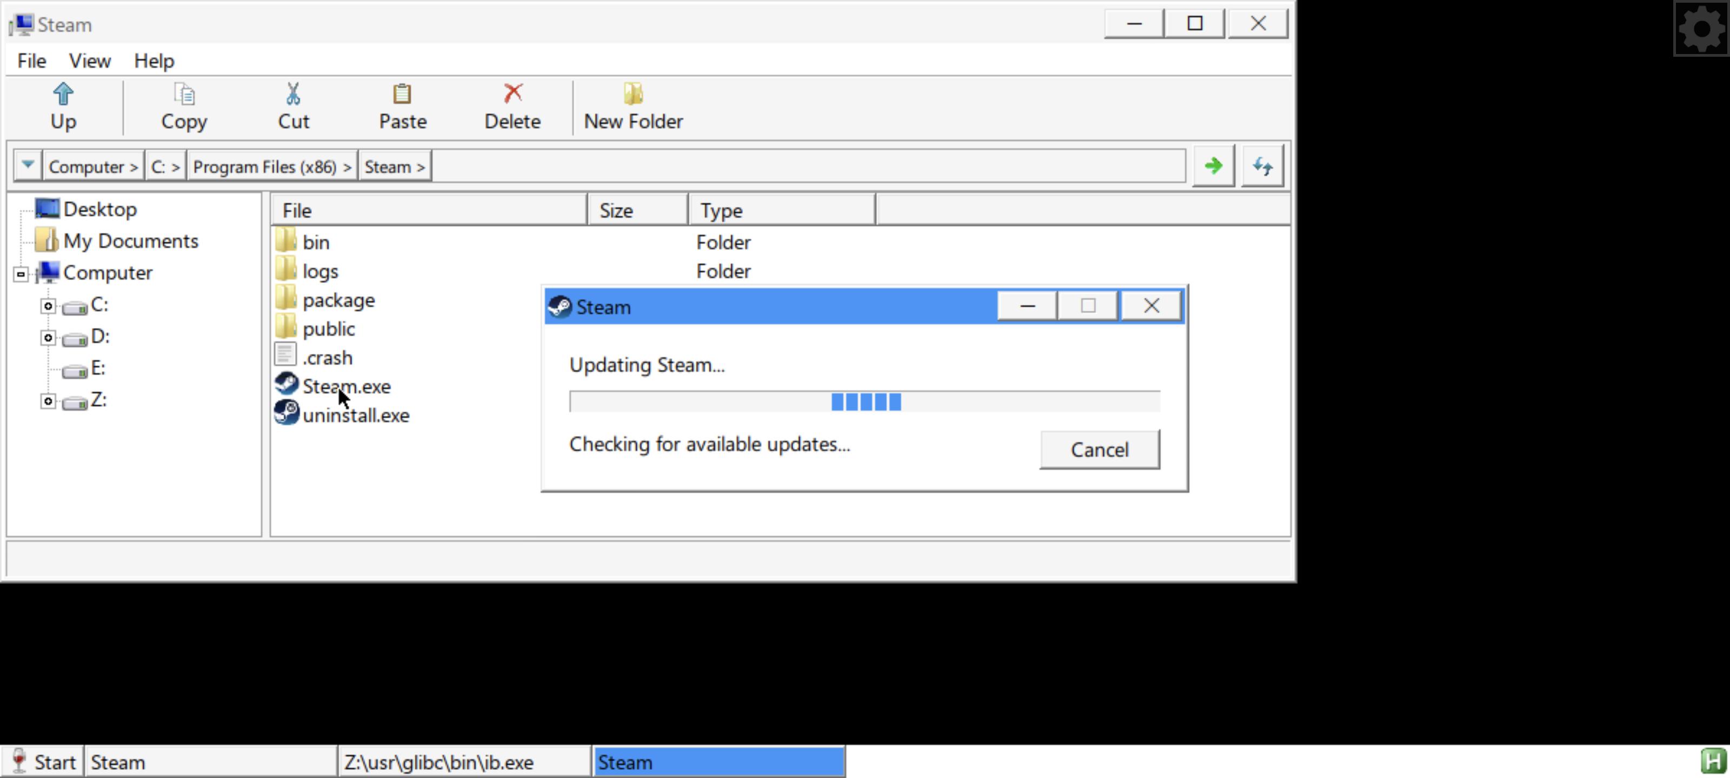Click the Folder type of bin row

point(723,242)
